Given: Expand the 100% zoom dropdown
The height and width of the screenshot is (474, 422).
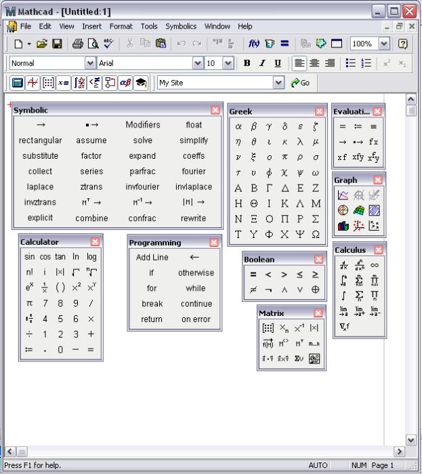Looking at the screenshot, I should (x=384, y=44).
